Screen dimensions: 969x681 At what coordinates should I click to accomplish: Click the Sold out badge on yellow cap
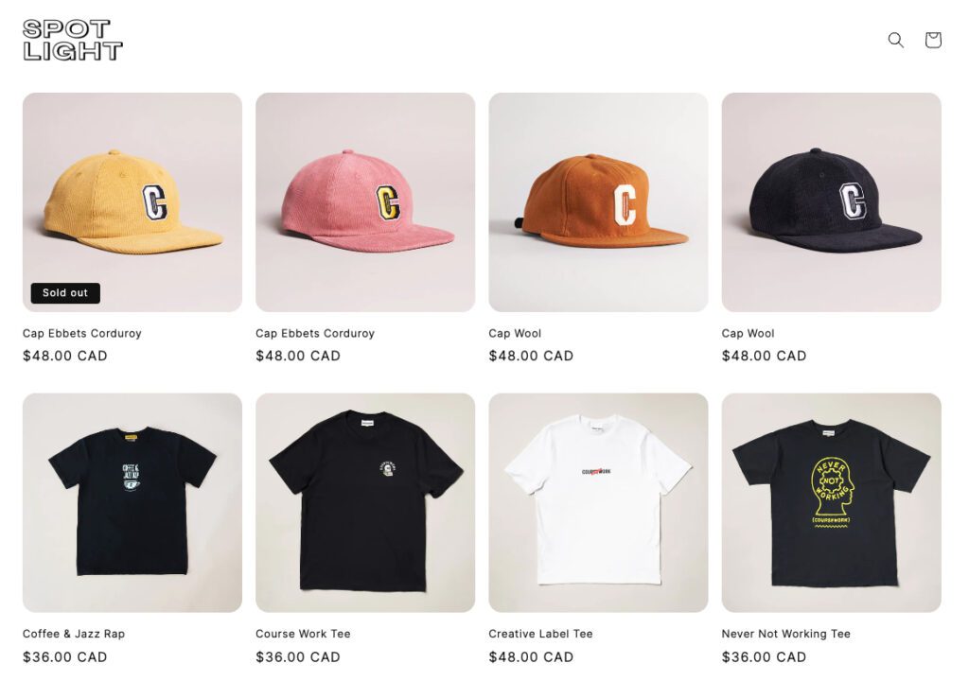pos(65,293)
